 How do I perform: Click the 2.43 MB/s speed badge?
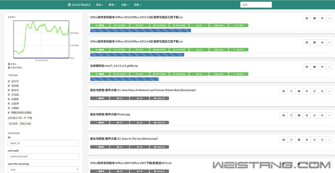tap(119, 25)
